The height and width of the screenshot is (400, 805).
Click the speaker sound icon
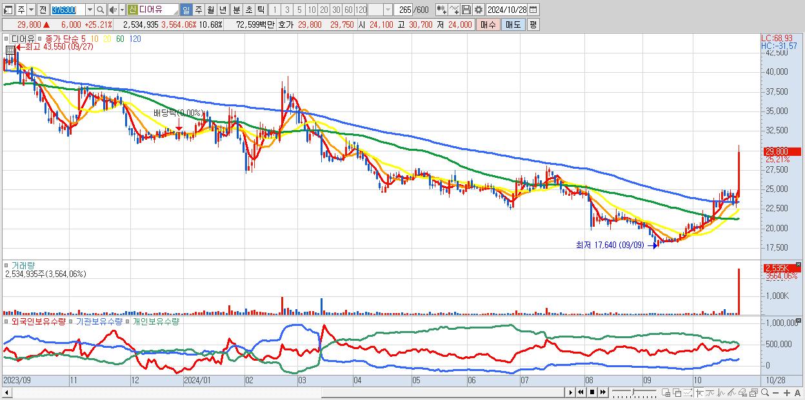[x=112, y=10]
